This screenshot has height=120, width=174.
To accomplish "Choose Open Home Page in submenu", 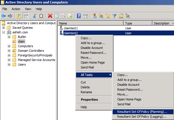I will tap(143, 99).
